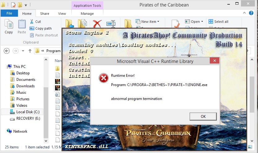Viewport: 258px width, 153px height.
Task: Open the Share ribbon tab
Action: point(45,14)
